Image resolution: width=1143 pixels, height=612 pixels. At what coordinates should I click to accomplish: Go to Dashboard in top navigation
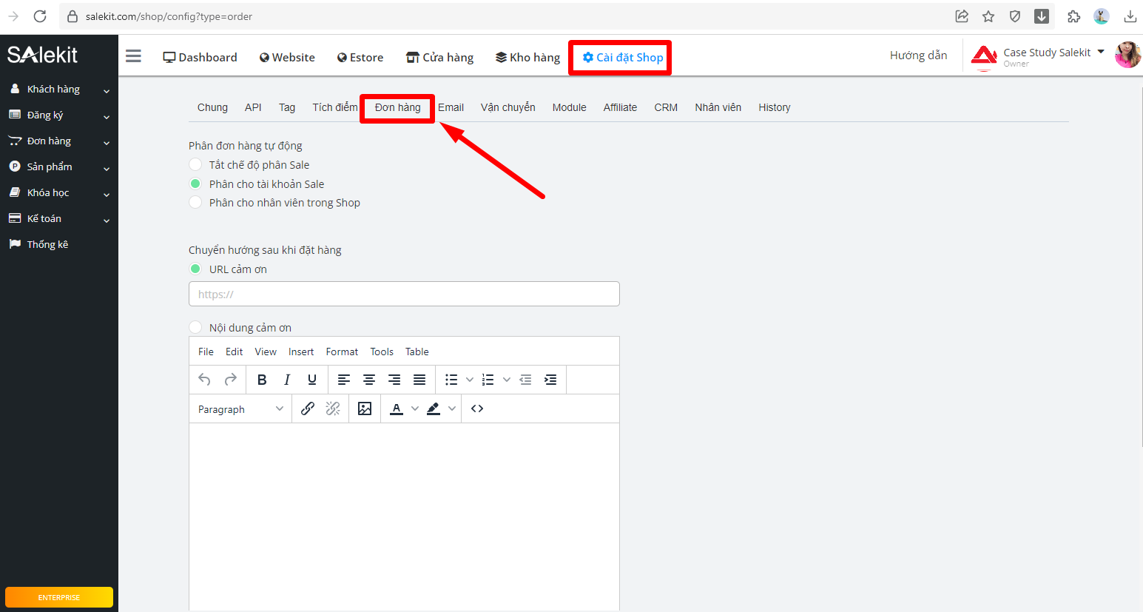(200, 57)
